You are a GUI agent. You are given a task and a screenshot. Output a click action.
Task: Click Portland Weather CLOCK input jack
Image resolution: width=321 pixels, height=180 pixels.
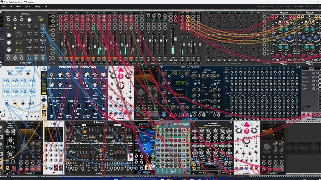coord(164,115)
